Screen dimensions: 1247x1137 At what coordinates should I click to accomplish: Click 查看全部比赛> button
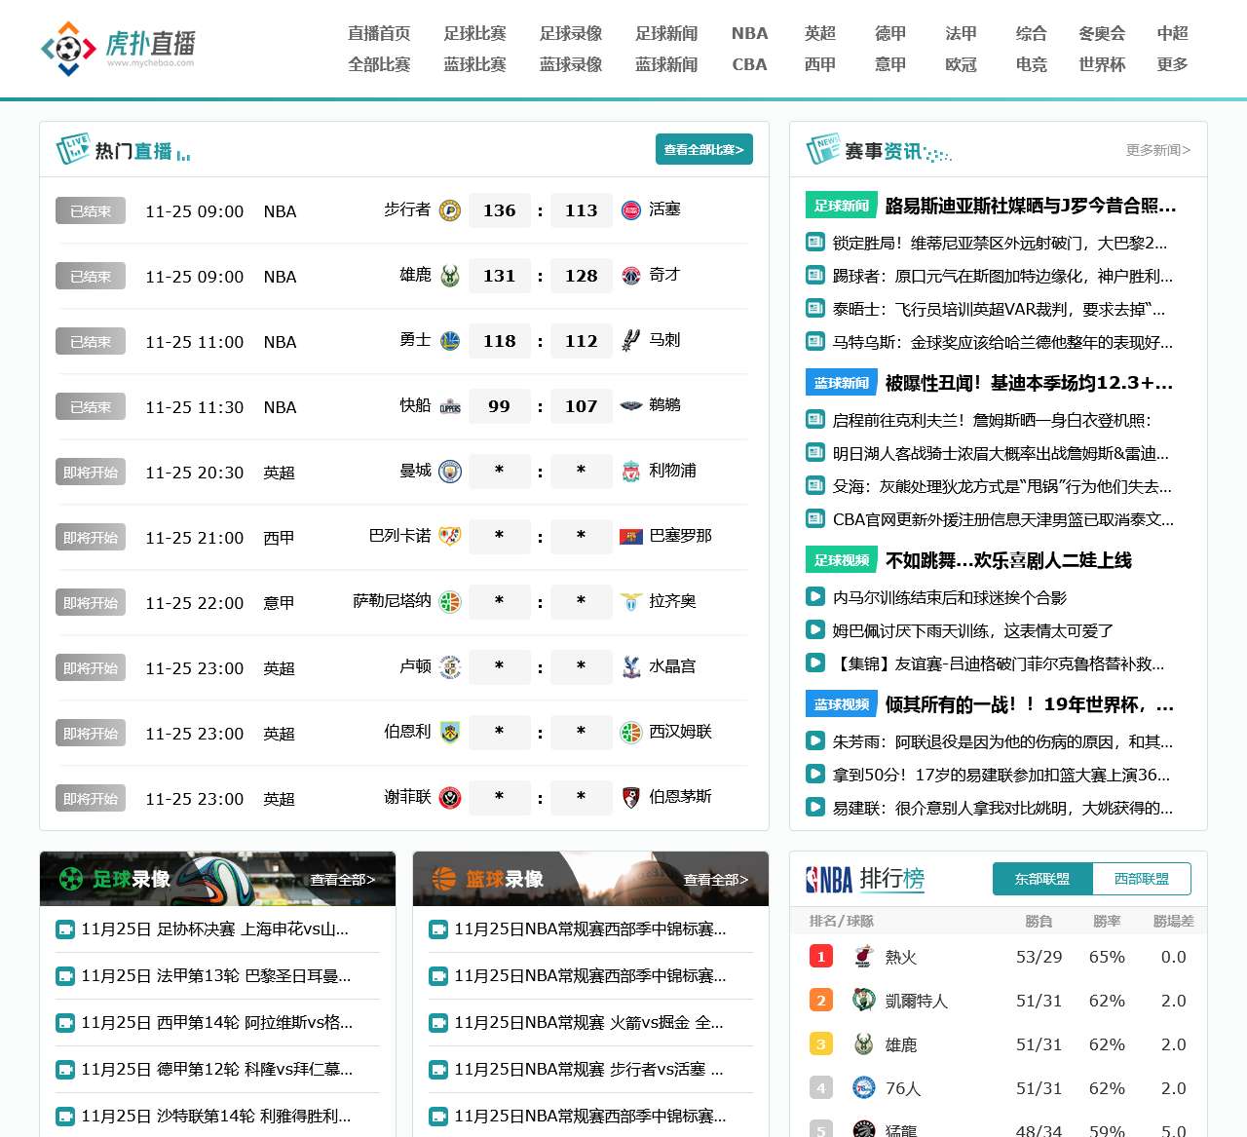tap(704, 149)
